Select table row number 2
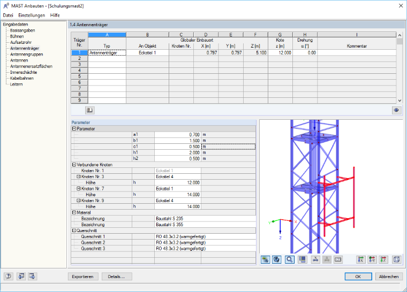The image size is (407, 292). pos(79,58)
